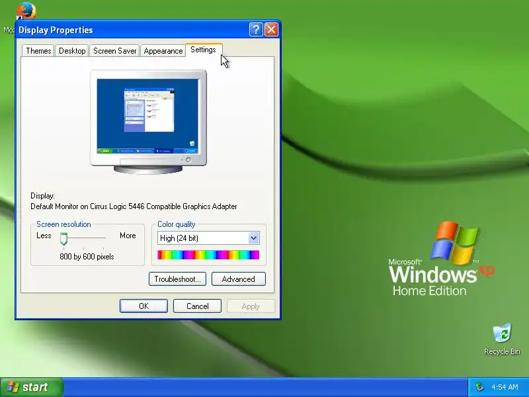Select the Settings tab

[204, 50]
